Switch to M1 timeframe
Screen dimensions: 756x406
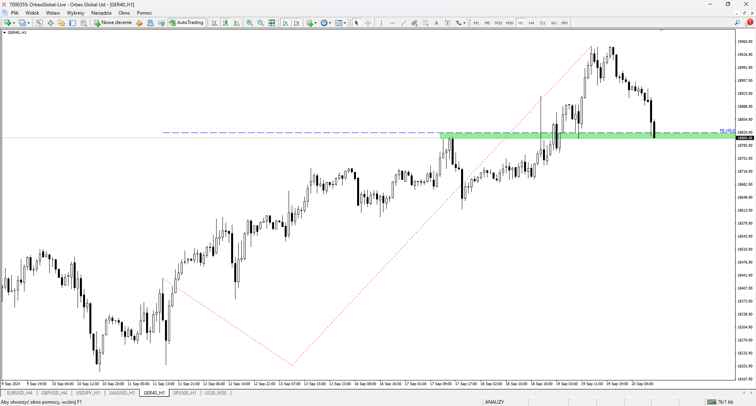tap(476, 23)
